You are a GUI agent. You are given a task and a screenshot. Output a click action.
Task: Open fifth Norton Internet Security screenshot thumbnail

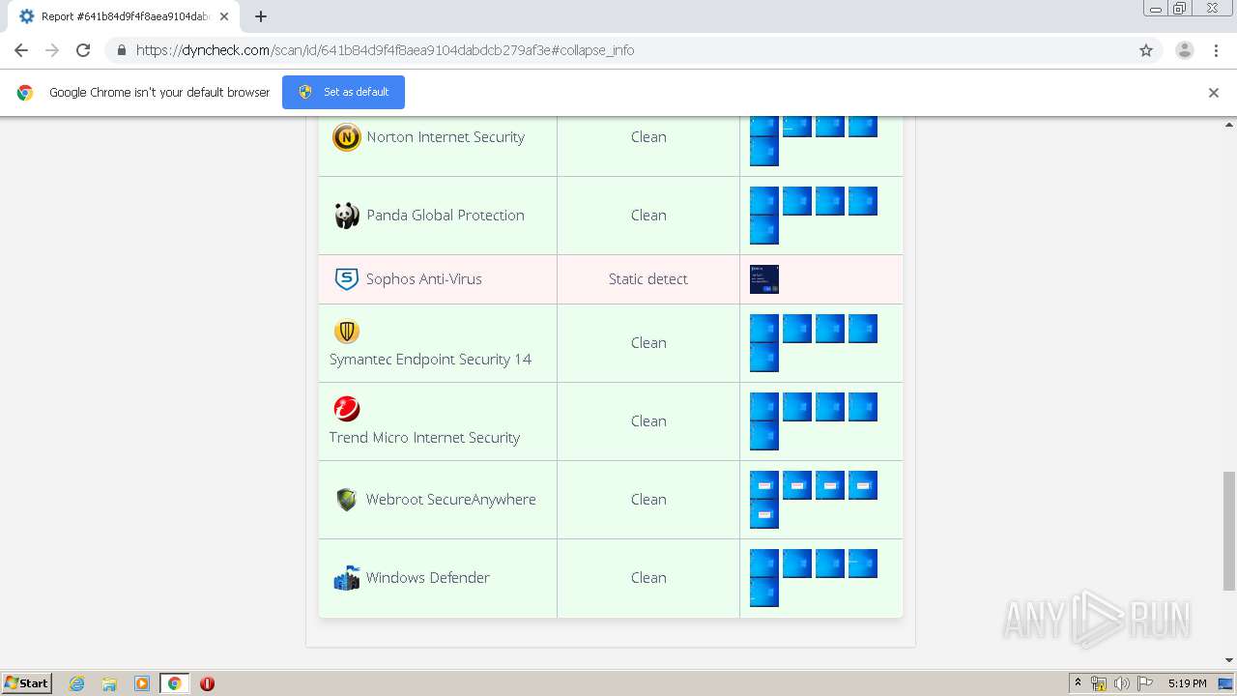(x=764, y=152)
